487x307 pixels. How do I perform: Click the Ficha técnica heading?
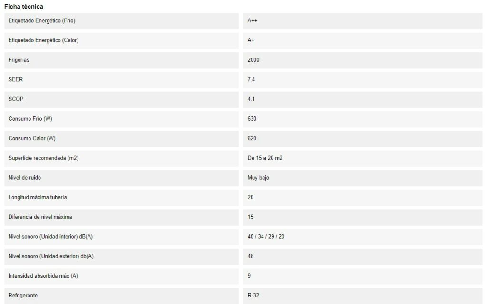point(24,7)
